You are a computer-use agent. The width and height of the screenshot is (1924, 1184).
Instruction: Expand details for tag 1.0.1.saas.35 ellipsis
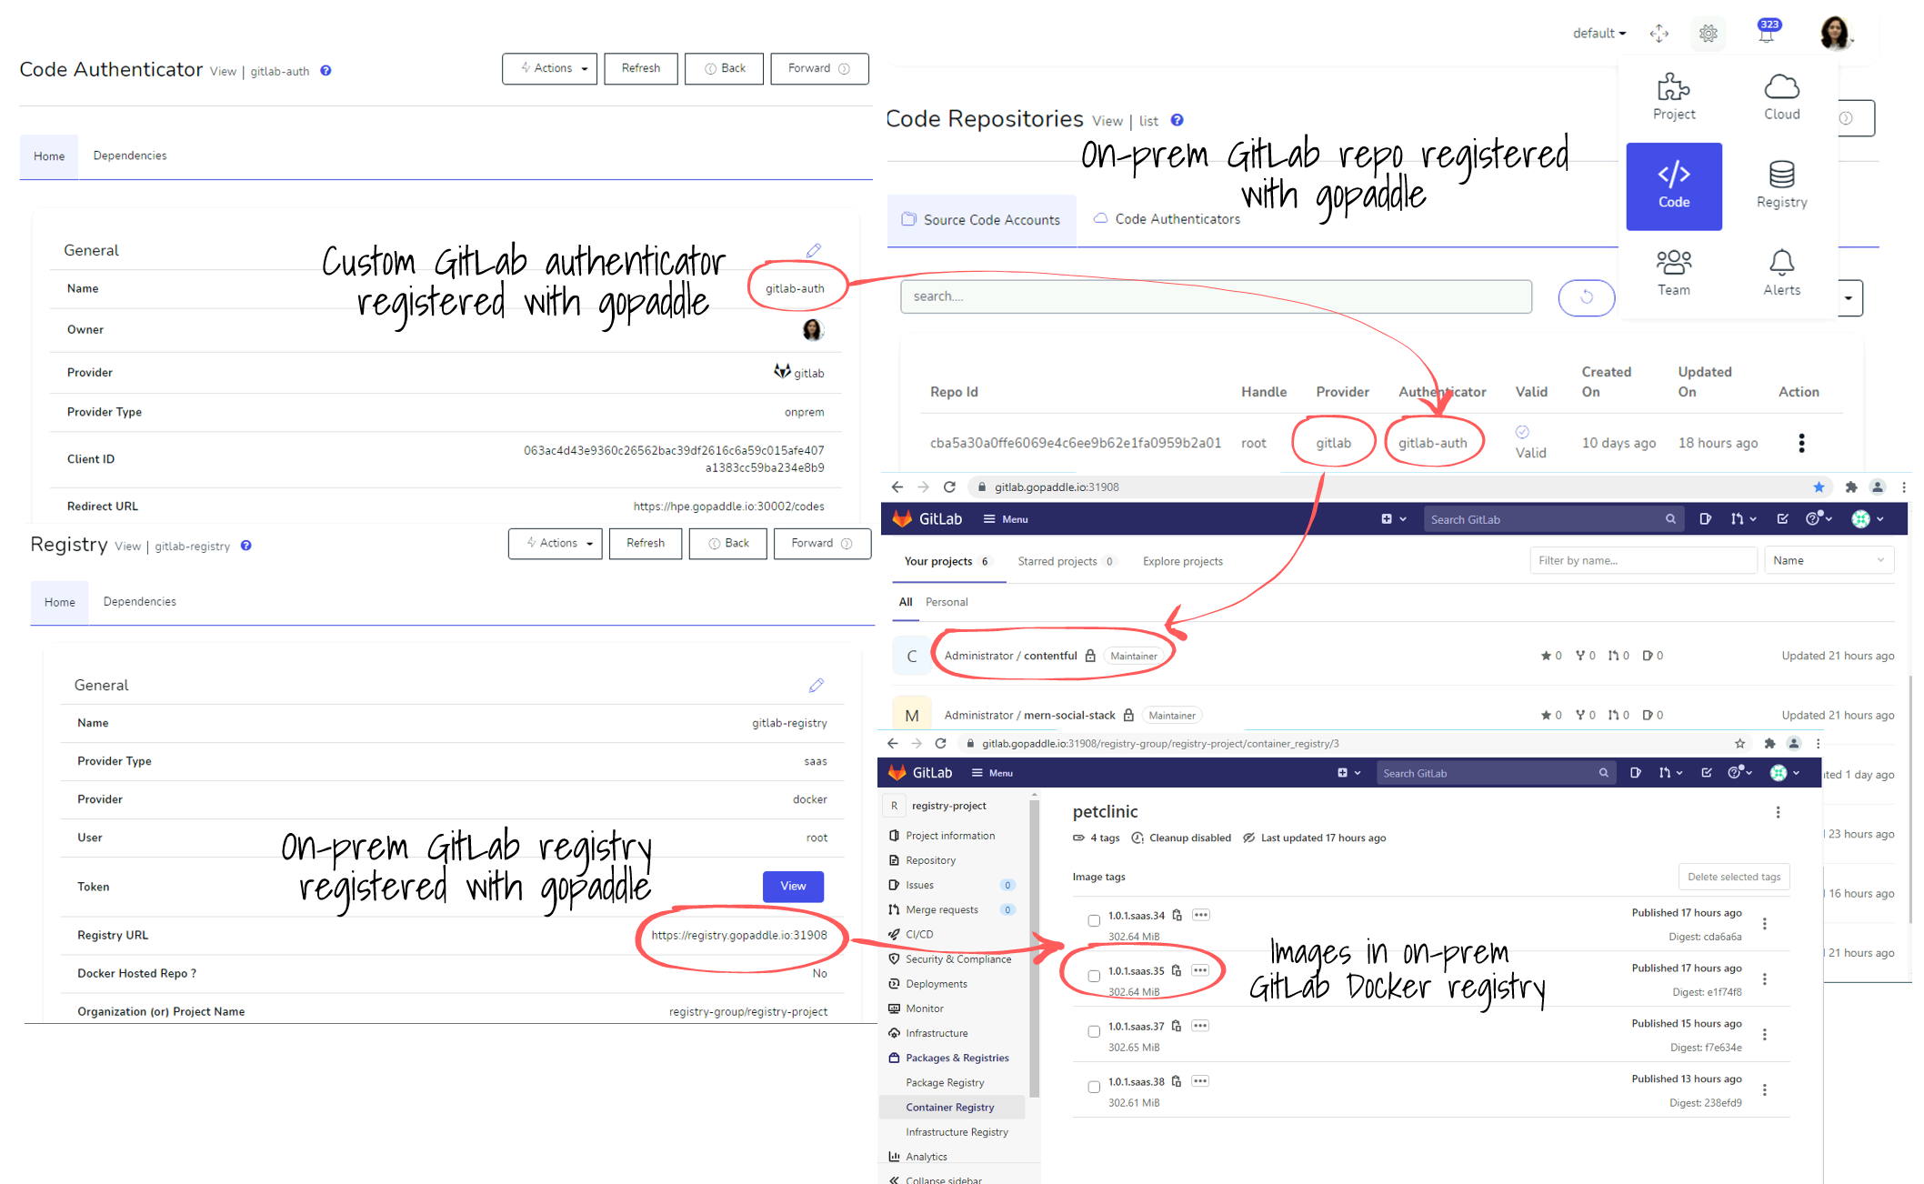[1200, 970]
